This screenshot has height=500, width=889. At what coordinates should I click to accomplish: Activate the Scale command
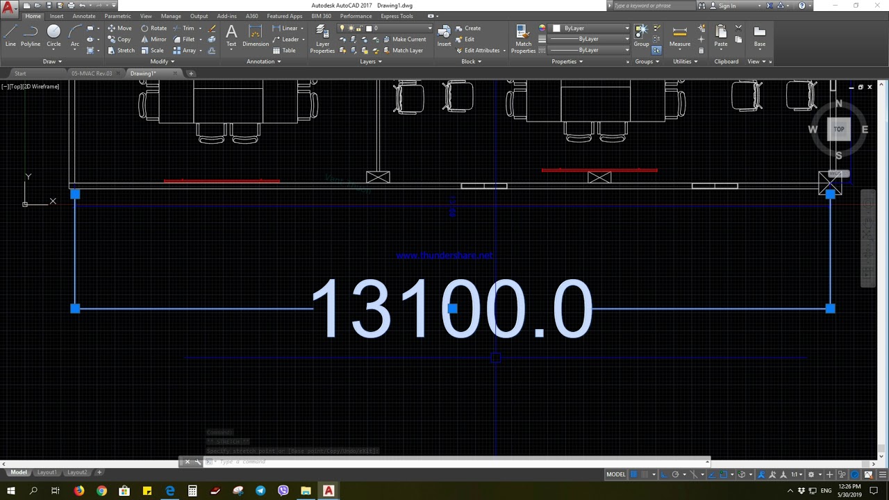pos(152,51)
